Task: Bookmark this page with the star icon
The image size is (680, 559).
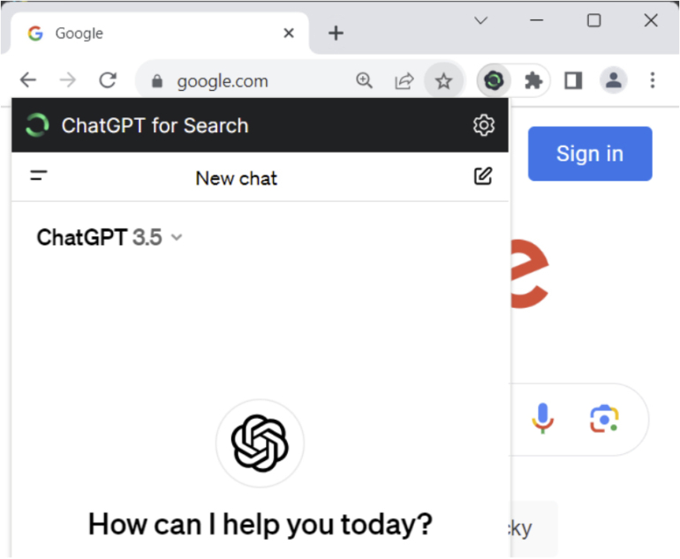Action: [x=443, y=81]
